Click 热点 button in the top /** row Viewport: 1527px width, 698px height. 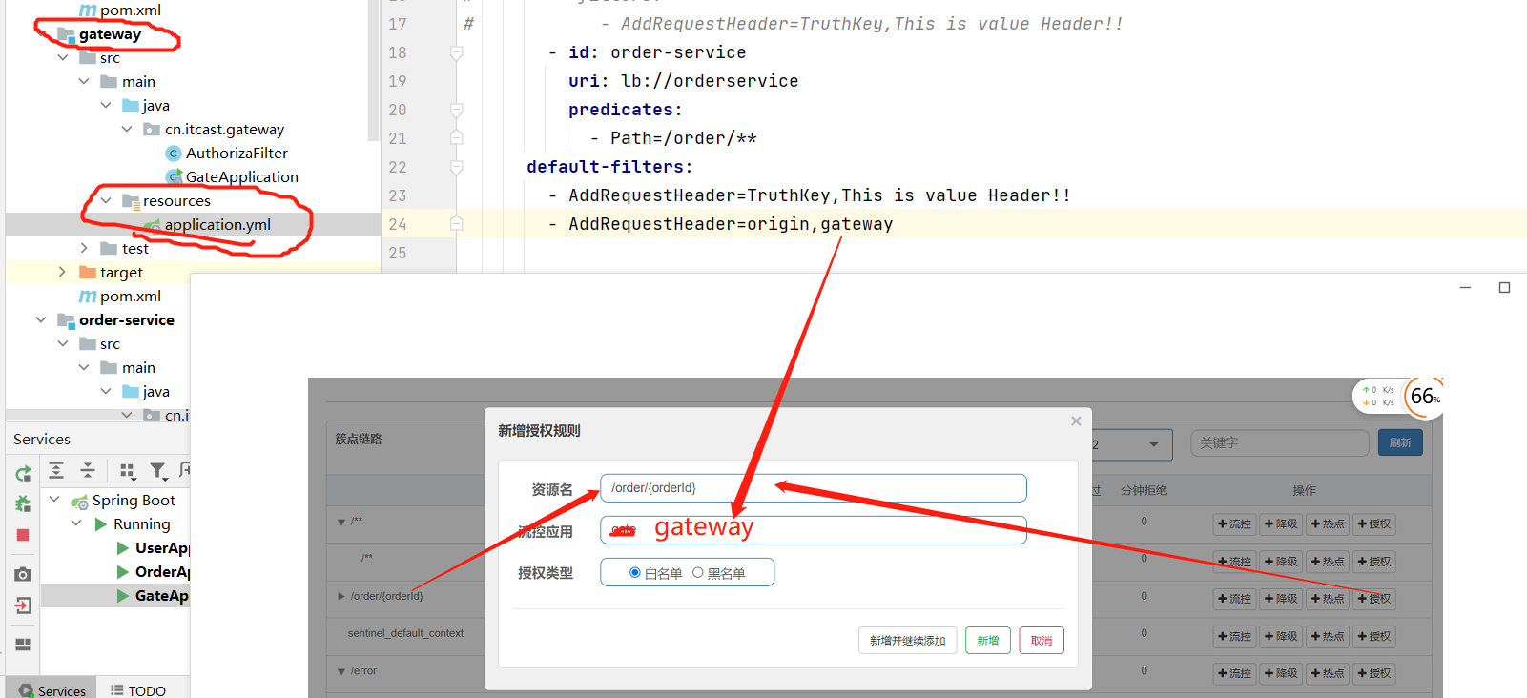click(x=1328, y=523)
